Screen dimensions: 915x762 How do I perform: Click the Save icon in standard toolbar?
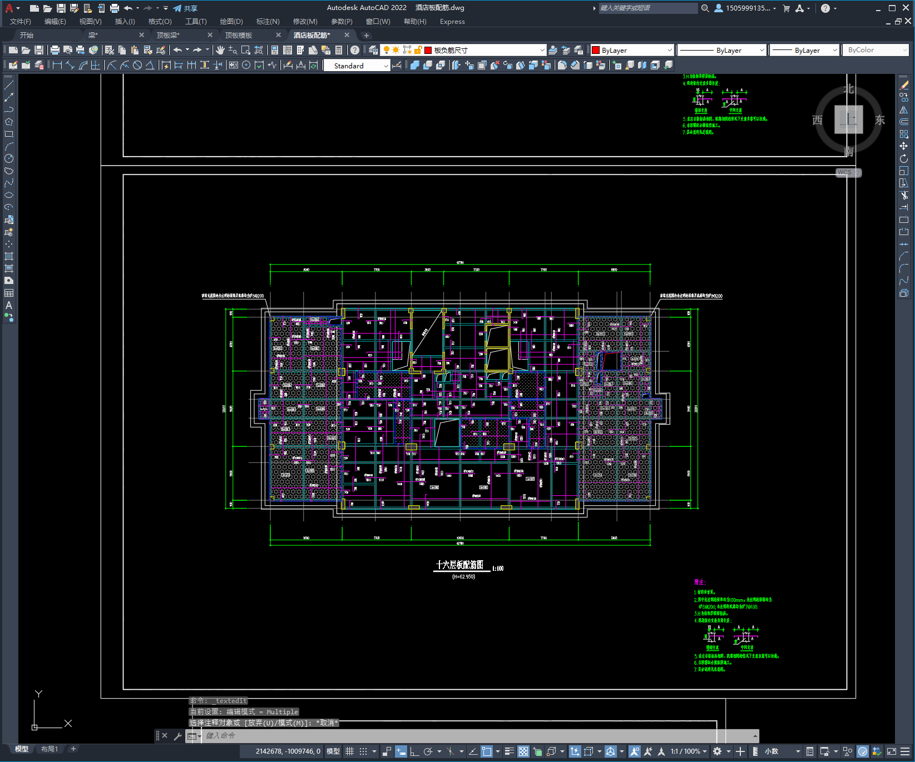[x=39, y=50]
